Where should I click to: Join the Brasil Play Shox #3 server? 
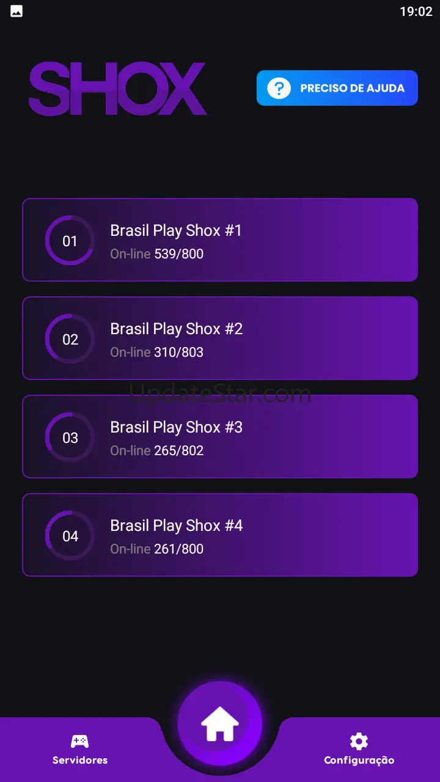tap(176, 427)
